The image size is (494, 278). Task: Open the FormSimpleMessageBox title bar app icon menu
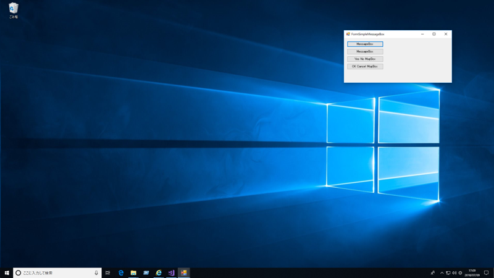coord(348,34)
